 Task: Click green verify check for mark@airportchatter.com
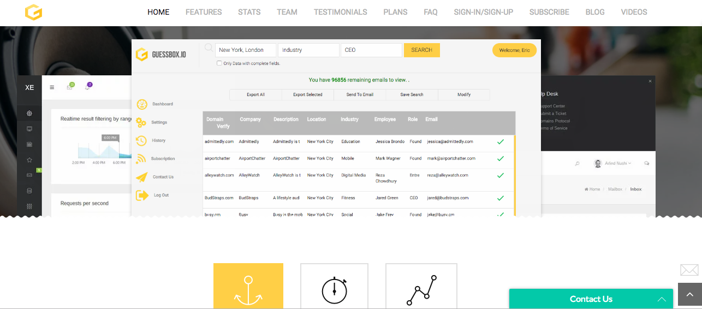click(x=500, y=159)
